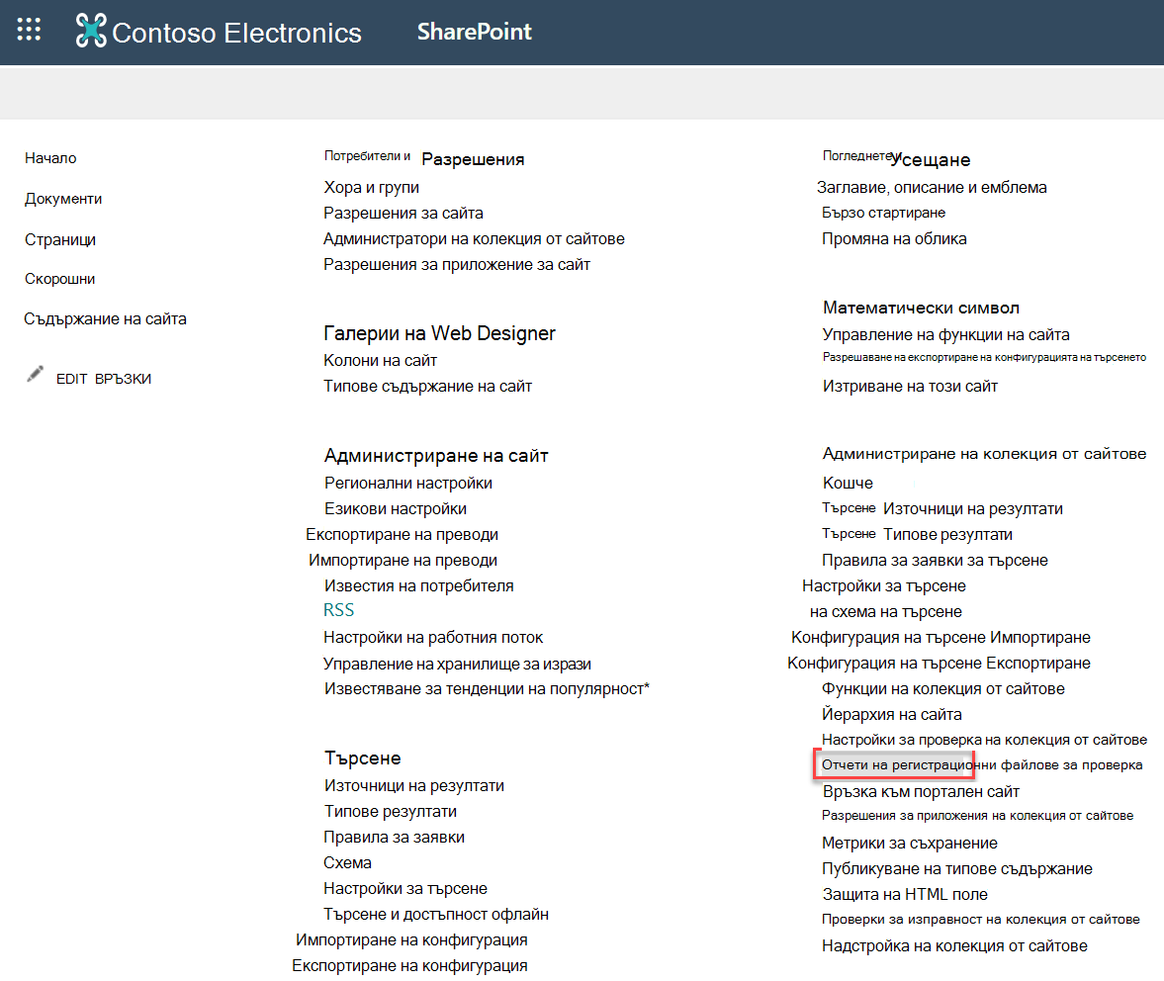Open SharePoint from the header
The height and width of the screenshot is (981, 1164).
pyautogui.click(x=474, y=32)
